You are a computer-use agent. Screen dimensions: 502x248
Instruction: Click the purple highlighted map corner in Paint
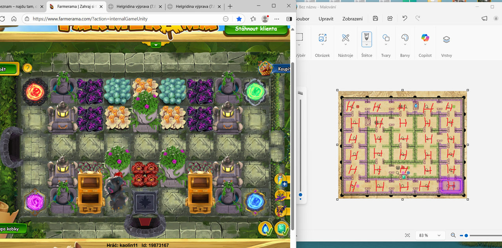451,185
